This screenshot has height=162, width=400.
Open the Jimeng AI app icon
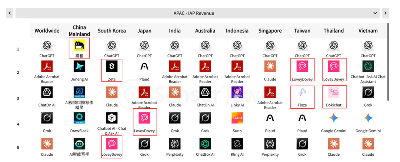coord(80,67)
